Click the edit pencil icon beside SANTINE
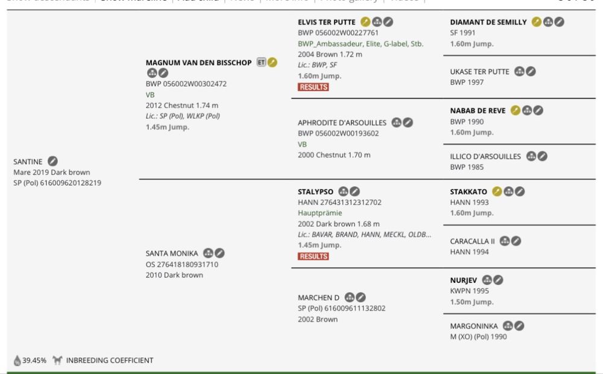Viewport: 603px width, 374px height. pos(52,161)
